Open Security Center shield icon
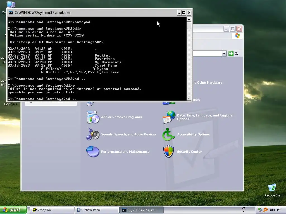 pyautogui.click(x=168, y=151)
